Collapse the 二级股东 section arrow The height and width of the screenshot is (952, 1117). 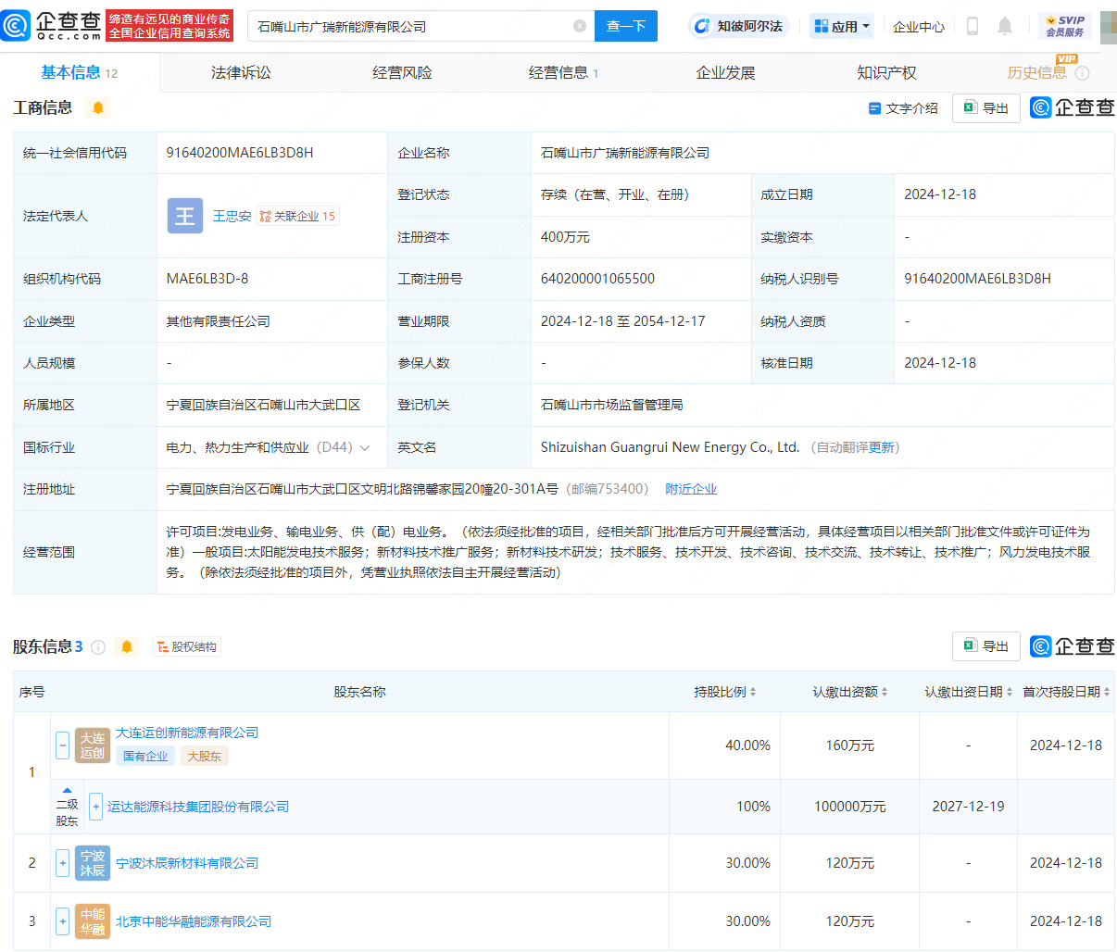(67, 791)
